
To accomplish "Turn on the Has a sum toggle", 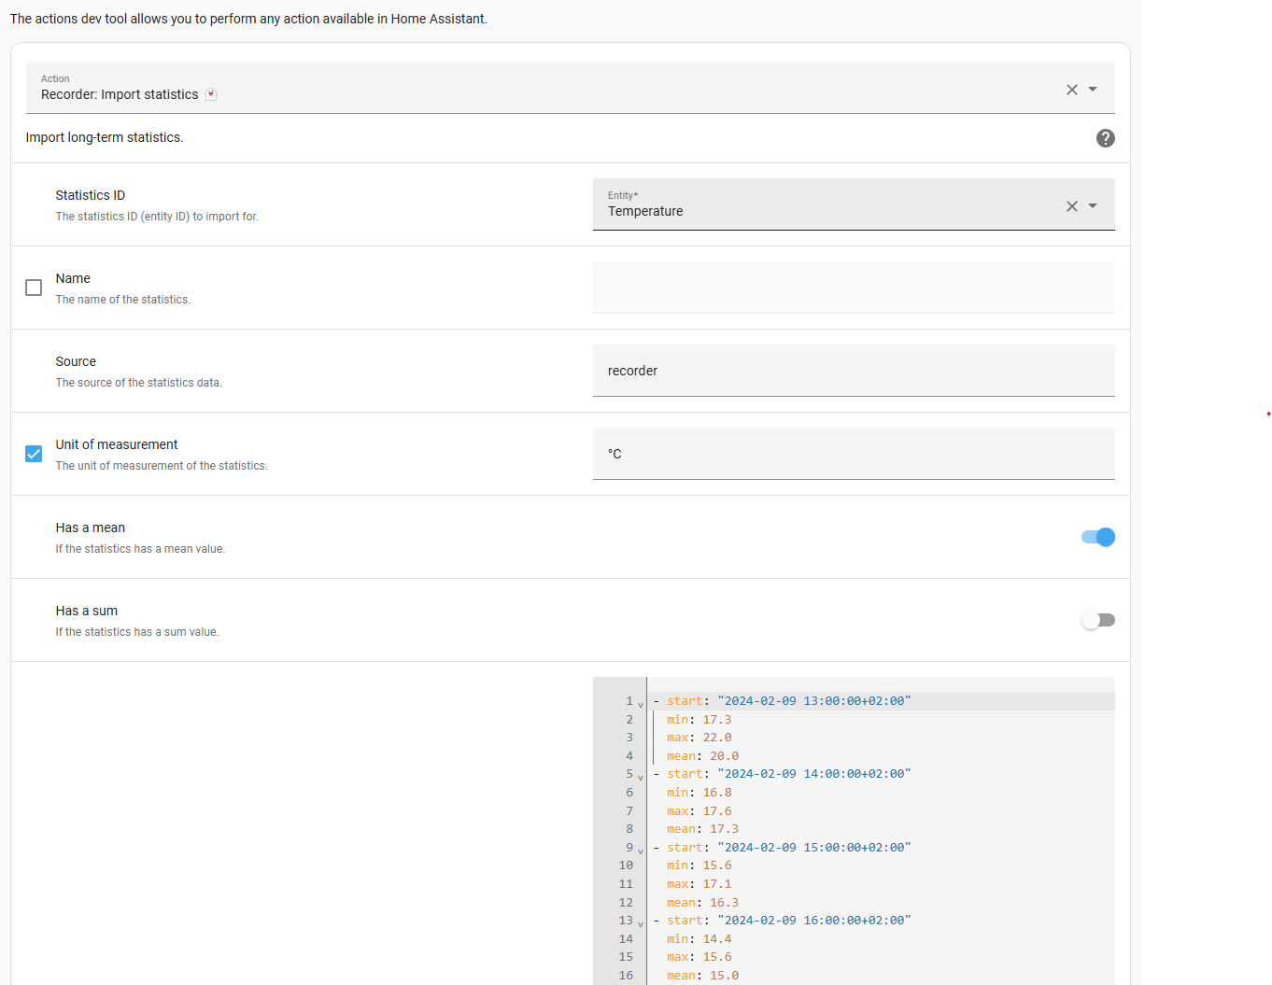I will click(x=1098, y=620).
